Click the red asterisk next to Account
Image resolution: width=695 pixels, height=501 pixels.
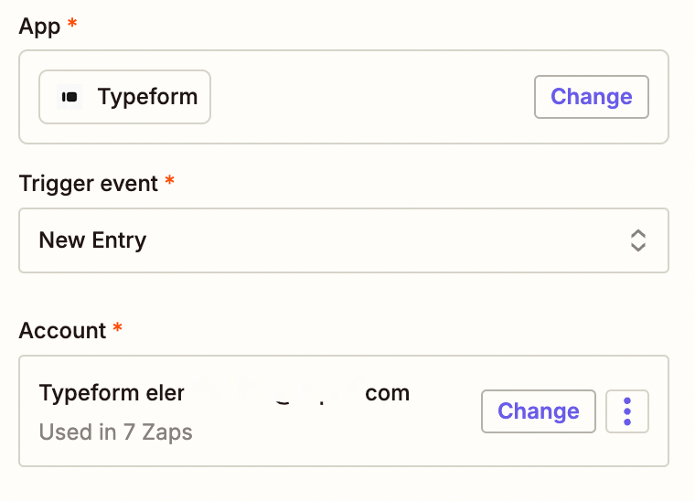[x=117, y=328]
